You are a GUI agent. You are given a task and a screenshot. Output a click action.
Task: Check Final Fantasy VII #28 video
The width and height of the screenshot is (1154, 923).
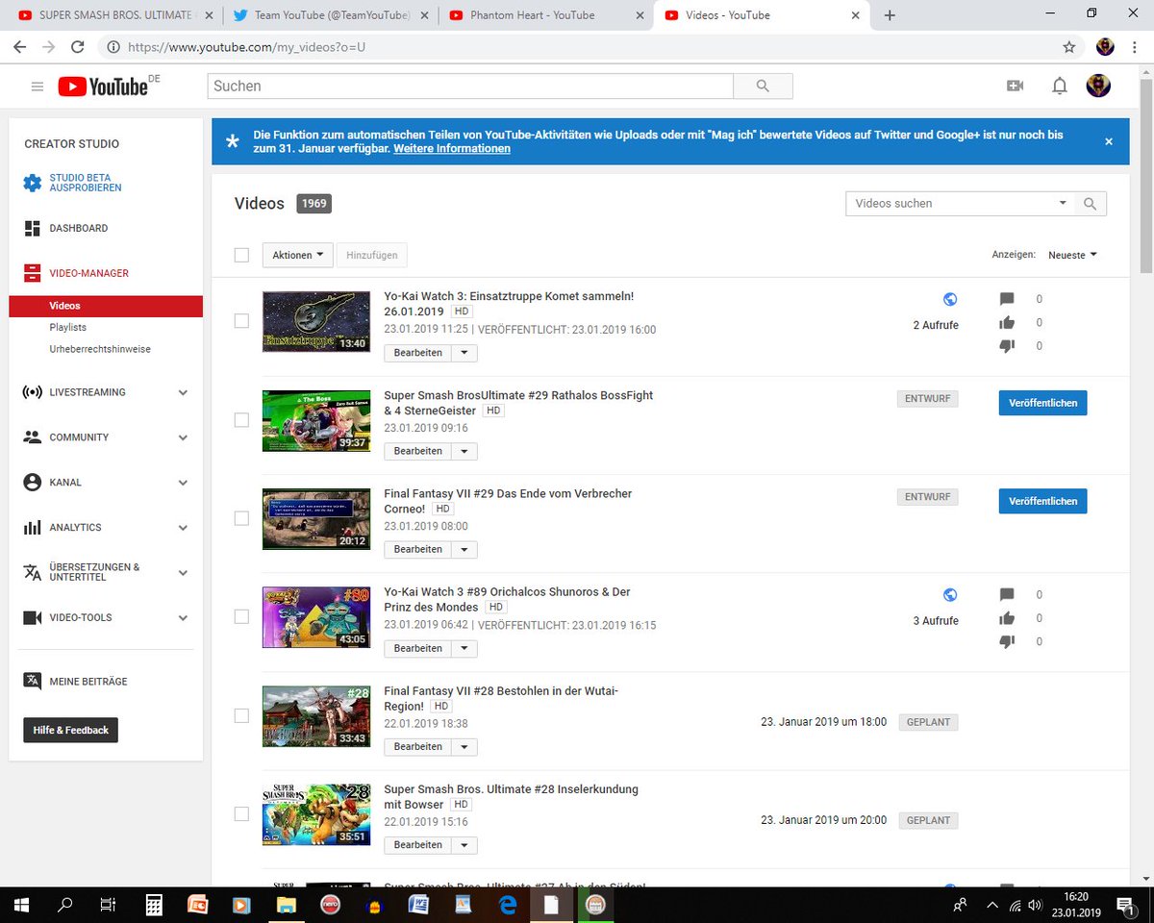tap(241, 715)
